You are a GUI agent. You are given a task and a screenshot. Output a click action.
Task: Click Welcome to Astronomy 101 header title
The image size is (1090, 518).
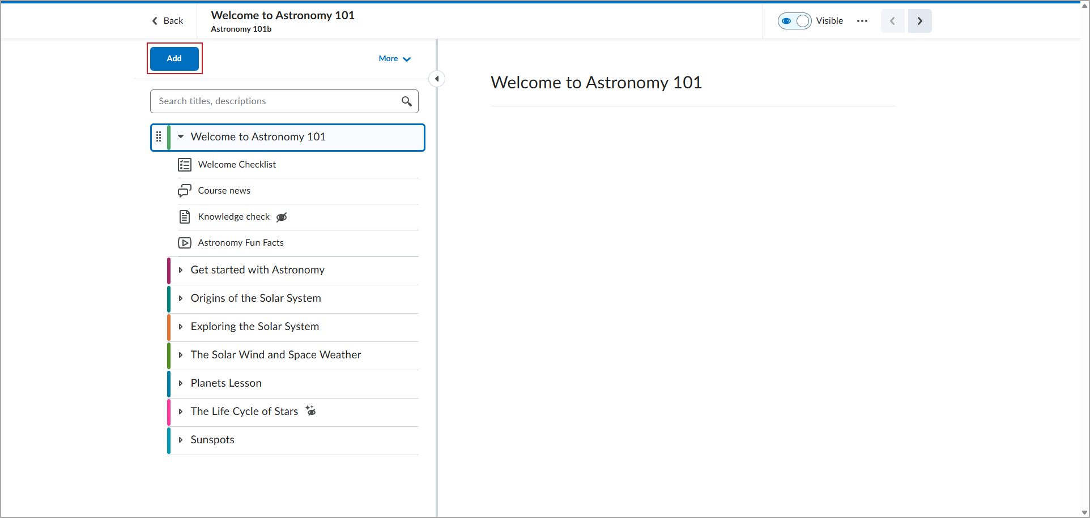(x=283, y=15)
